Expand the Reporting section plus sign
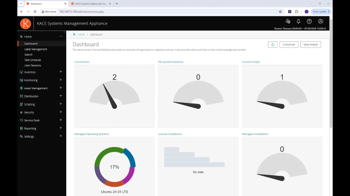This screenshot has height=196, width=350. point(61,128)
